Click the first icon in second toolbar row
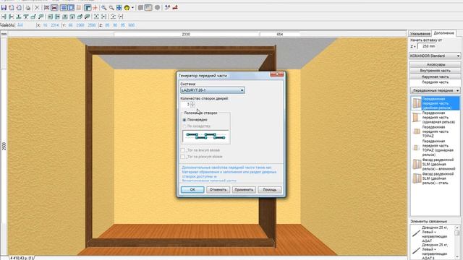The height and width of the screenshot is (260, 463). tap(4, 17)
